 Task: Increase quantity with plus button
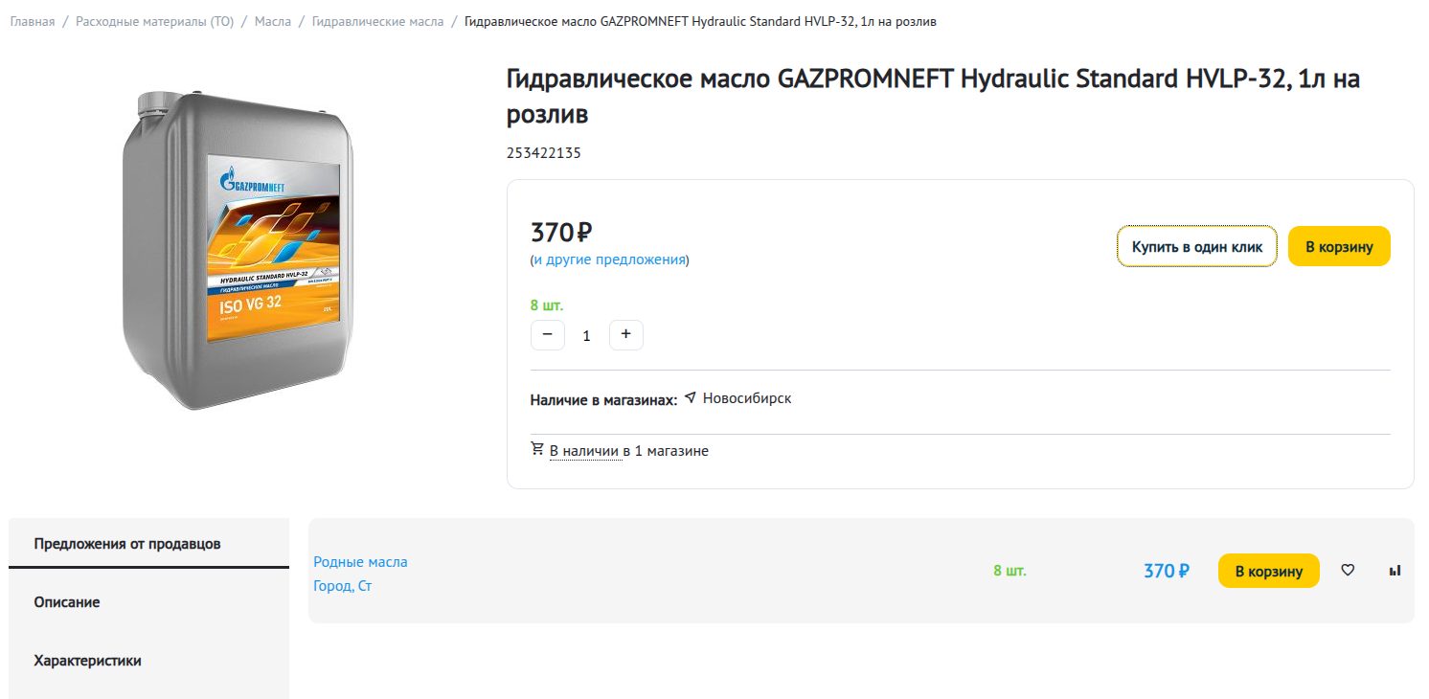[x=626, y=335]
